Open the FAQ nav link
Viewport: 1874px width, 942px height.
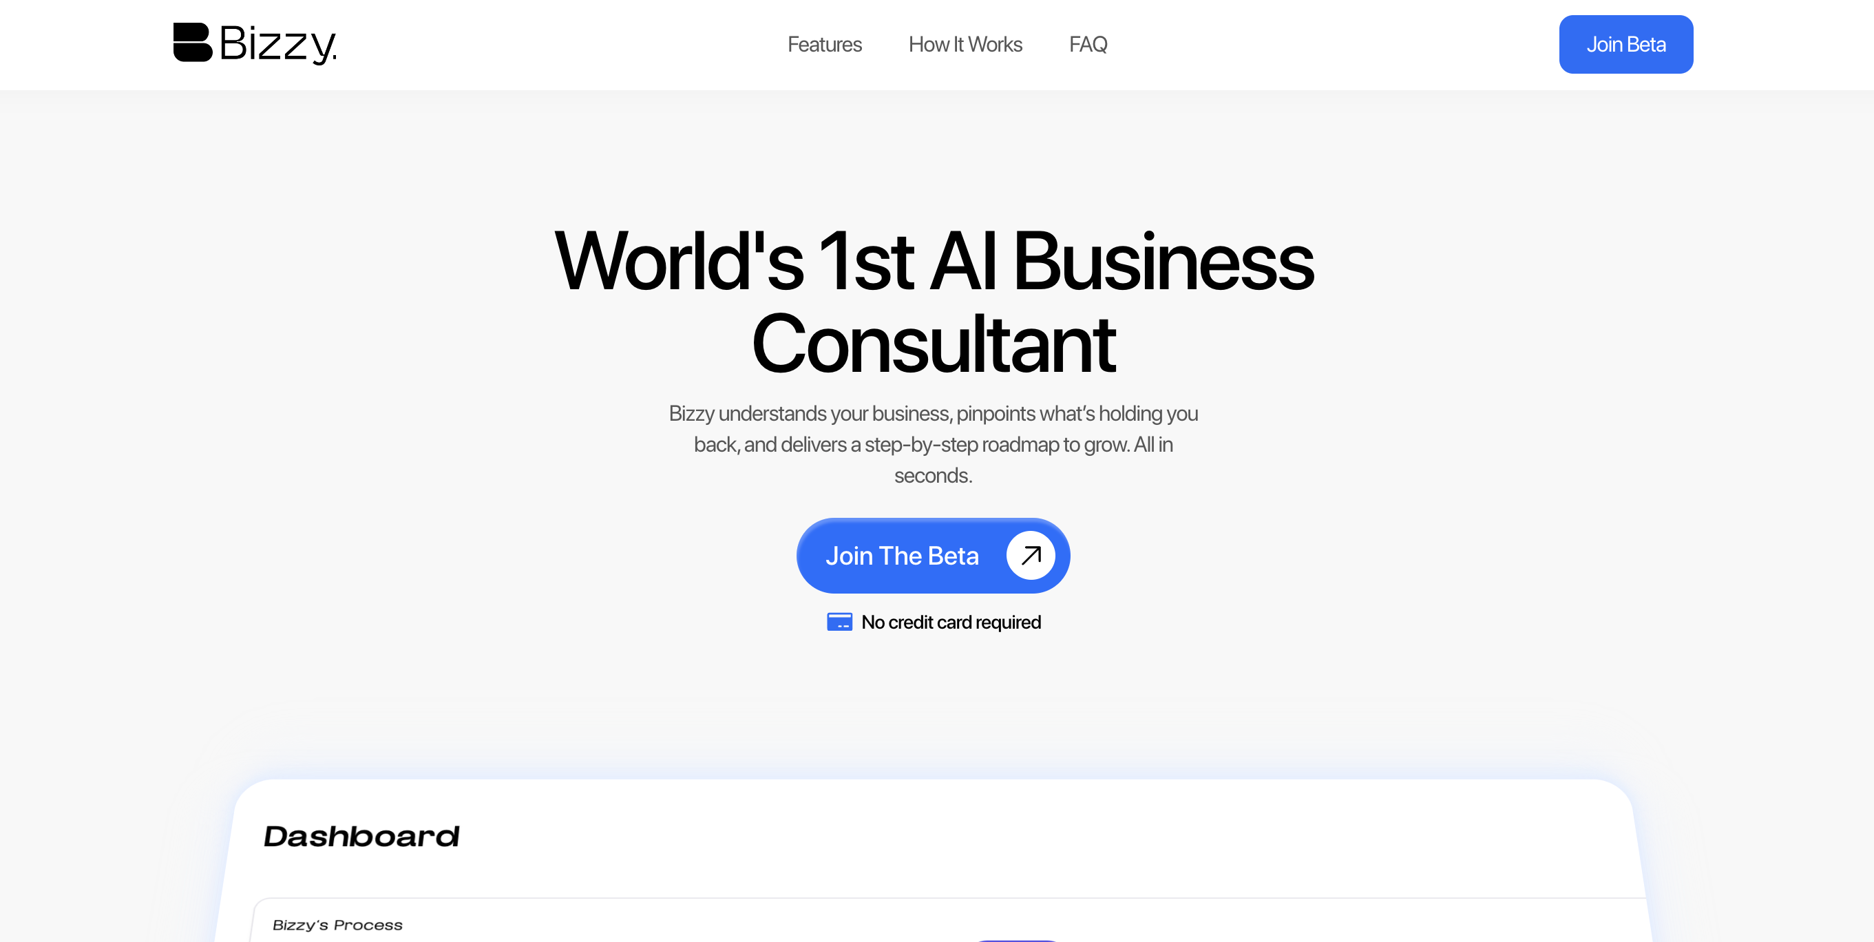click(1088, 44)
